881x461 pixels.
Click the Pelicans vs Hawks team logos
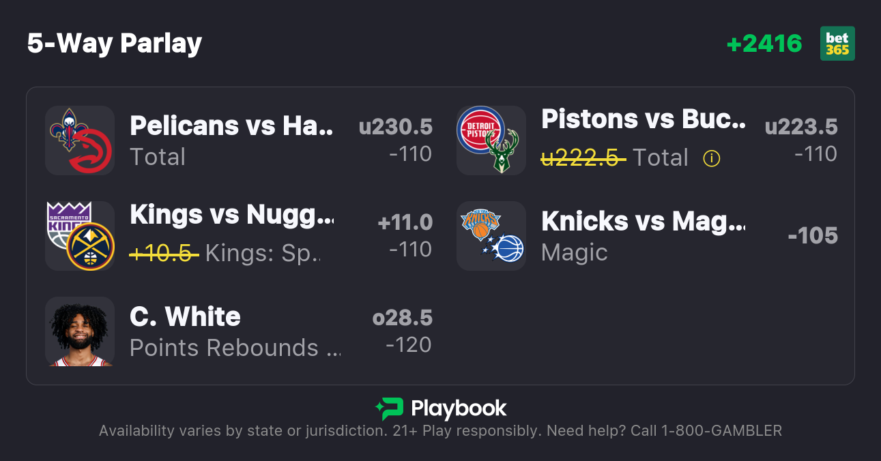tap(80, 140)
